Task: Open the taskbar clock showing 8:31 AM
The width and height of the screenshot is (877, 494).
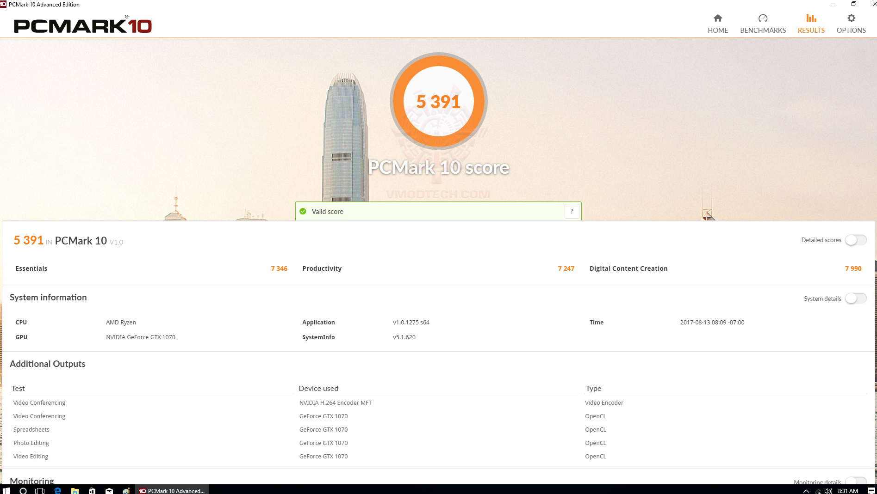Action: click(x=848, y=491)
